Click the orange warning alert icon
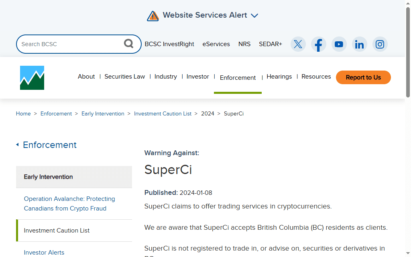This screenshot has height=257, width=411. point(153,16)
